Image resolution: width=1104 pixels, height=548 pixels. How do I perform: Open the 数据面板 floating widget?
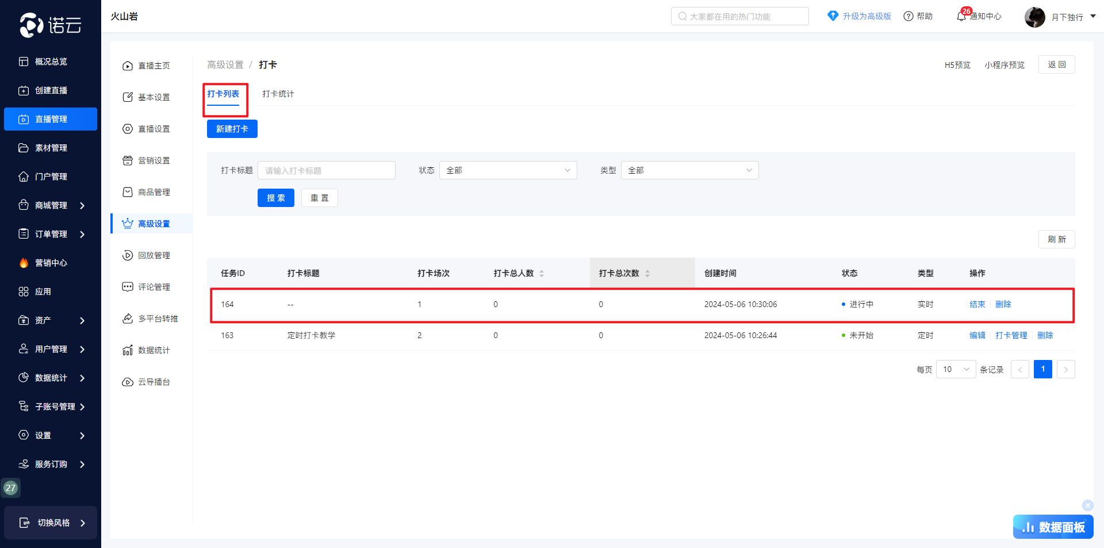coord(1053,527)
